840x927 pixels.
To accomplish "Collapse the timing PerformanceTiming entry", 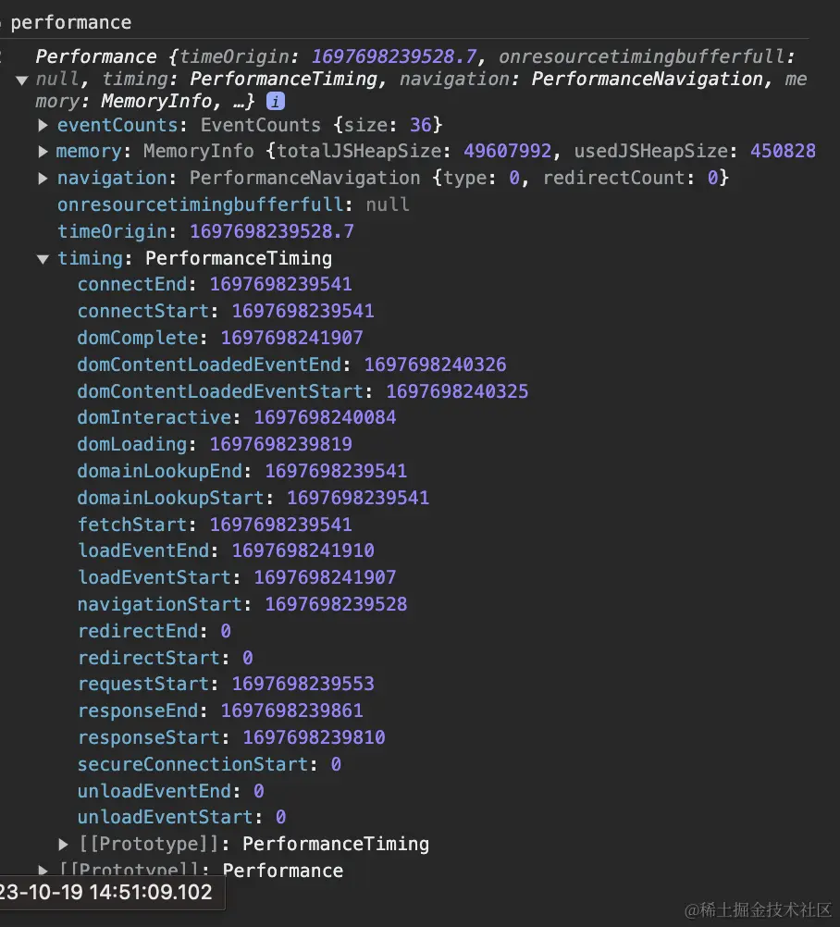I will pyautogui.click(x=43, y=259).
